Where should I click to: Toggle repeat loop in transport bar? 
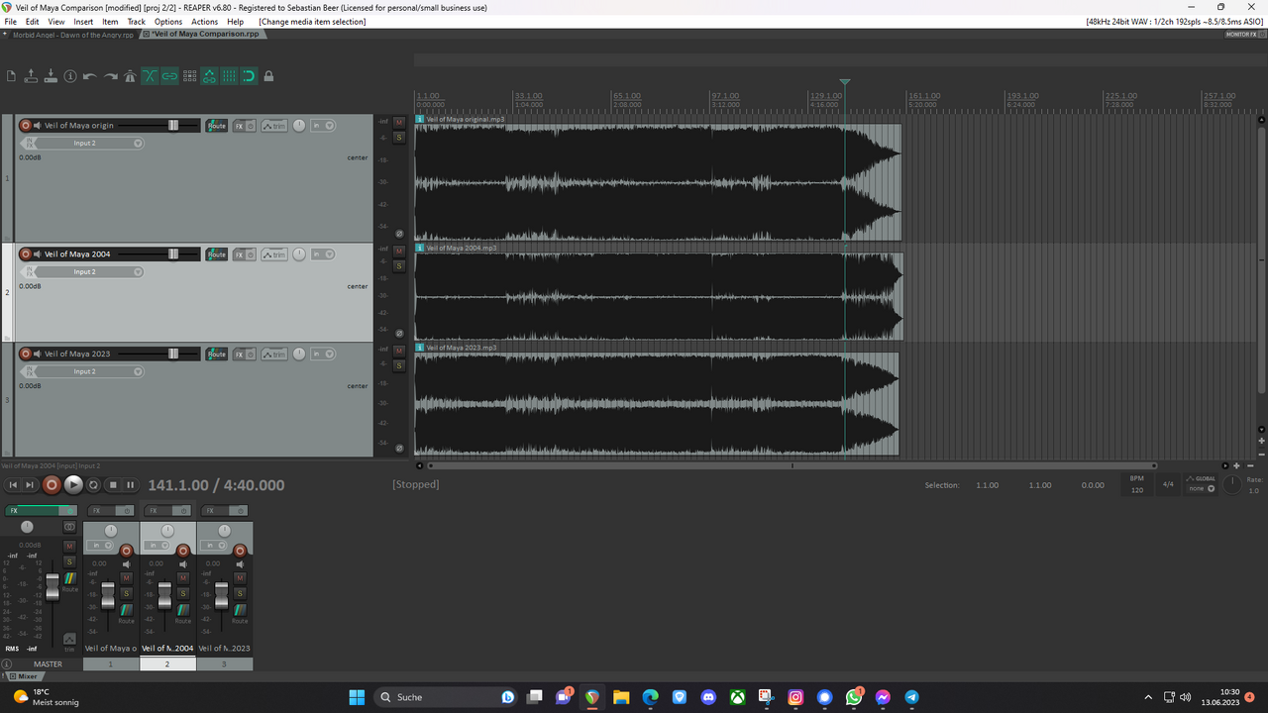tap(93, 485)
